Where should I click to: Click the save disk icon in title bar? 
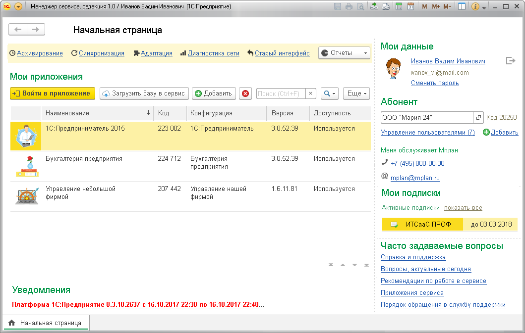[x=338, y=6]
